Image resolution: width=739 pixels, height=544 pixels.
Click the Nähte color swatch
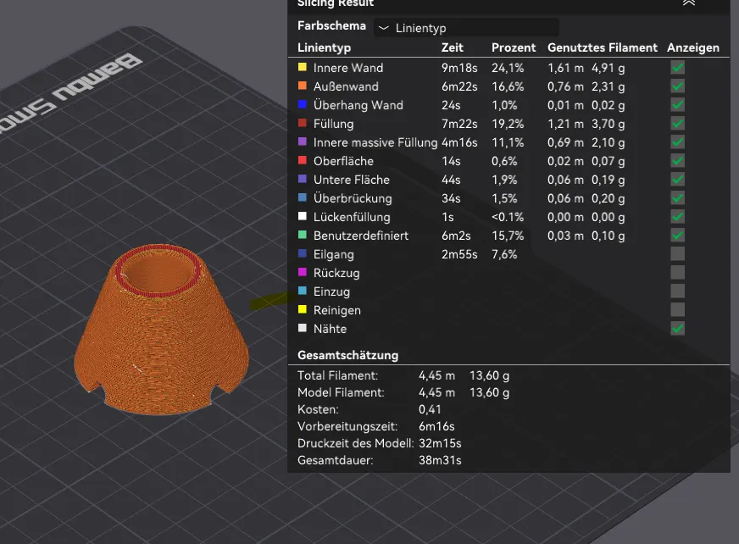coord(303,328)
